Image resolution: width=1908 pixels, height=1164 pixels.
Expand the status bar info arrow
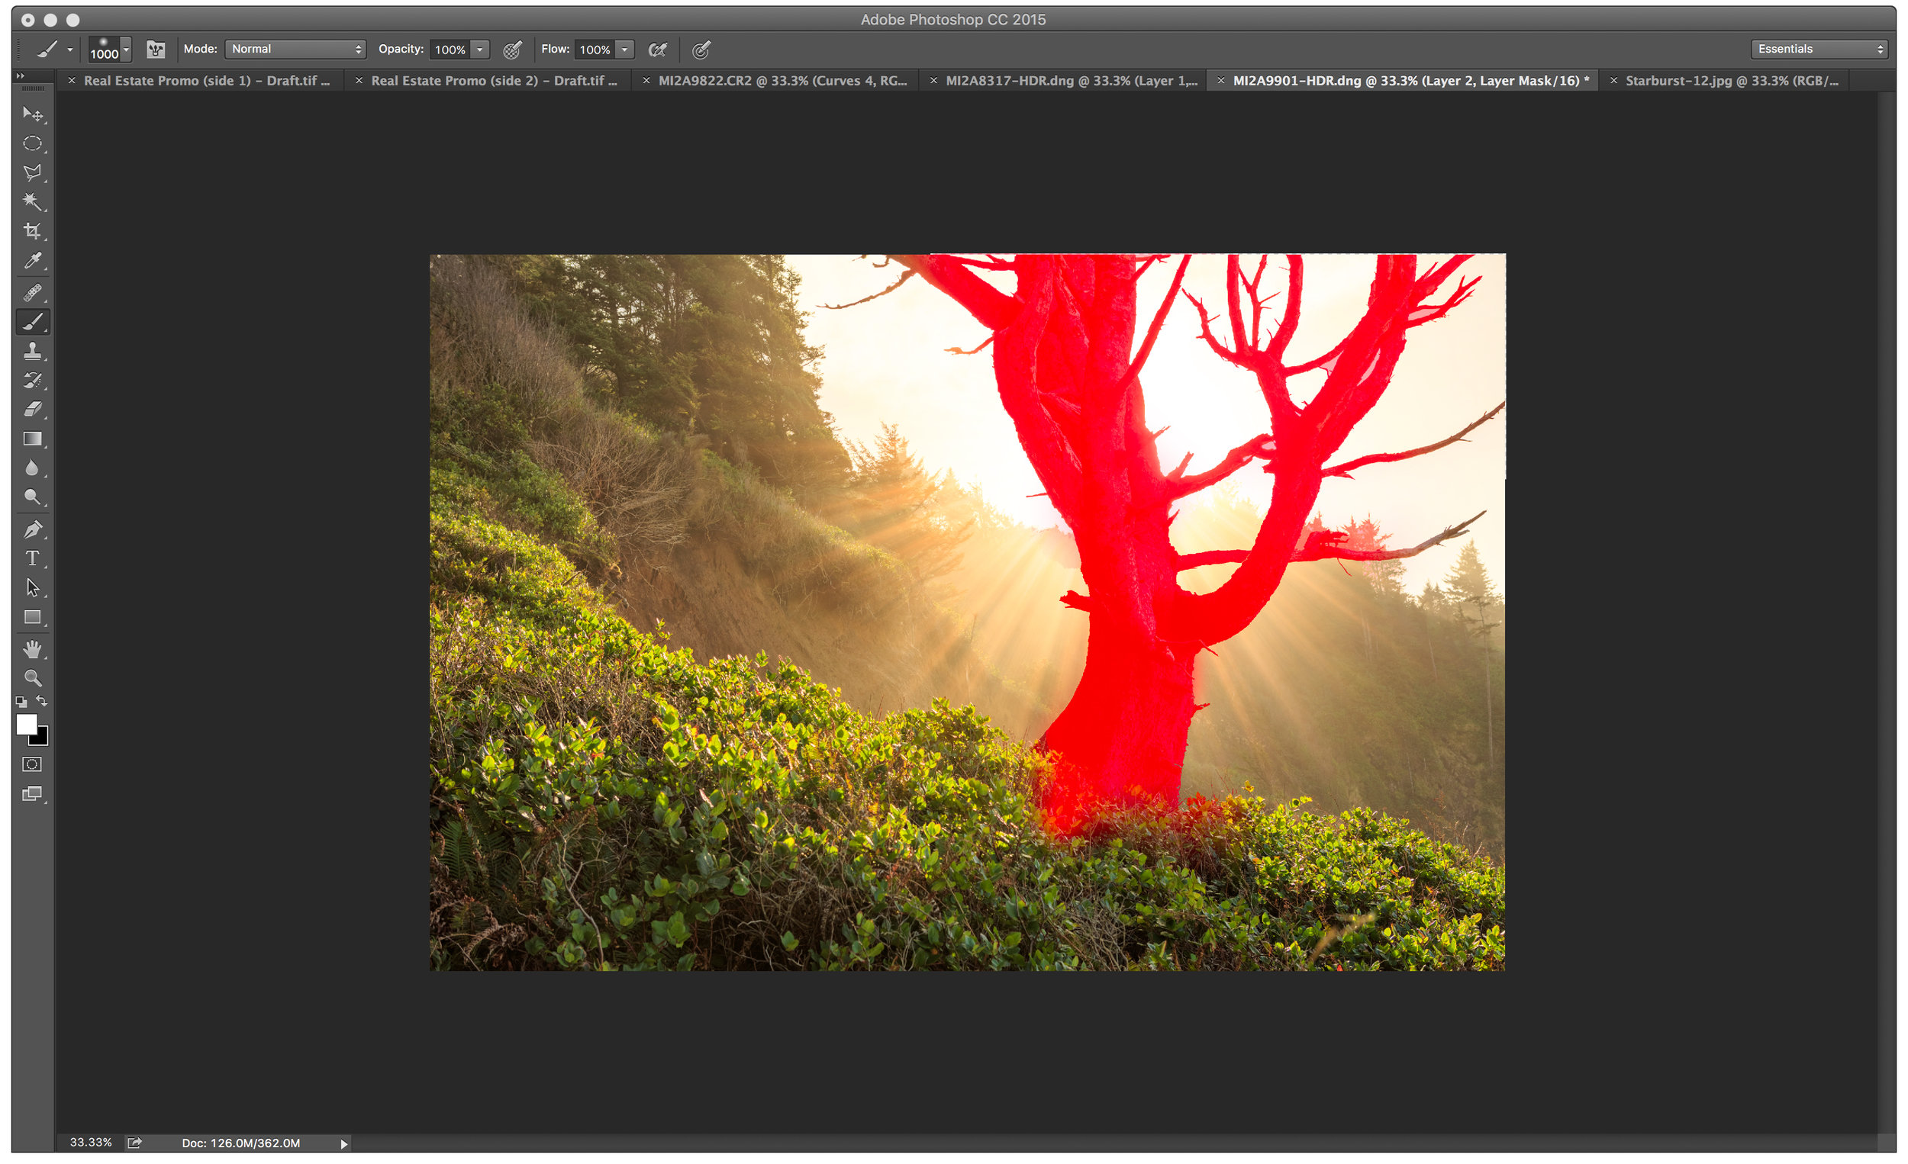click(x=343, y=1144)
